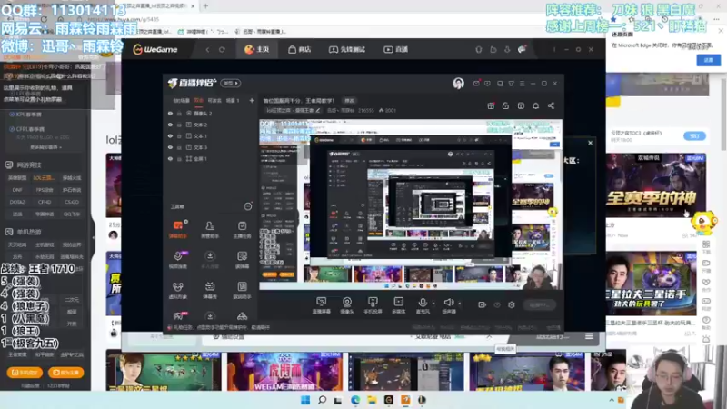Switch to 场景 1 scene tab

(233, 100)
